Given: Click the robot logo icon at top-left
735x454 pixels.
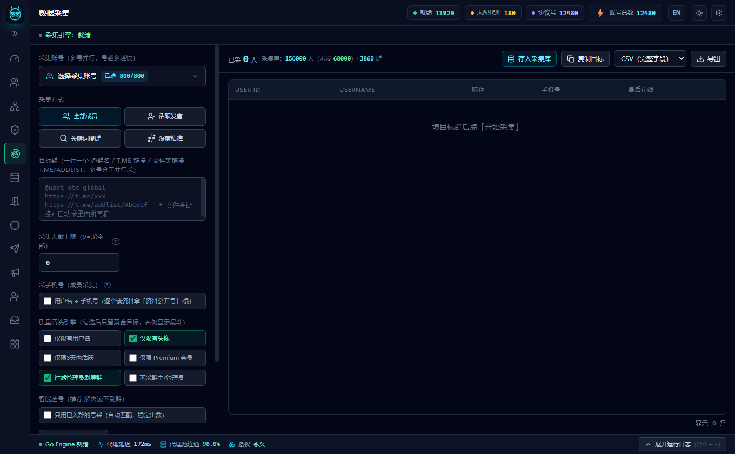Looking at the screenshot, I should (x=15, y=14).
